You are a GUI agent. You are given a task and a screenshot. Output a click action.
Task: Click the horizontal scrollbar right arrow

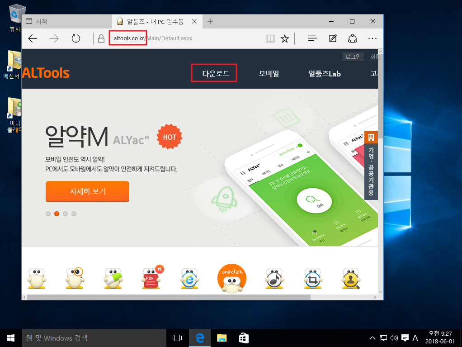coord(375,297)
